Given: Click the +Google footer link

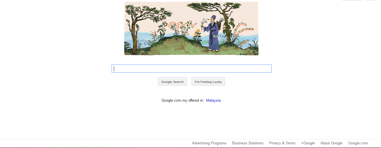Looking at the screenshot, I should click(x=308, y=143).
